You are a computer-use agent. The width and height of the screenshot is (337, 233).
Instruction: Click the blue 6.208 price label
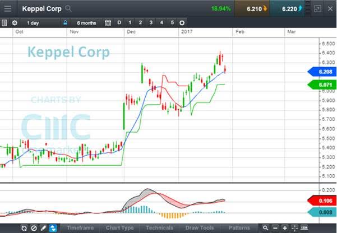[322, 72]
